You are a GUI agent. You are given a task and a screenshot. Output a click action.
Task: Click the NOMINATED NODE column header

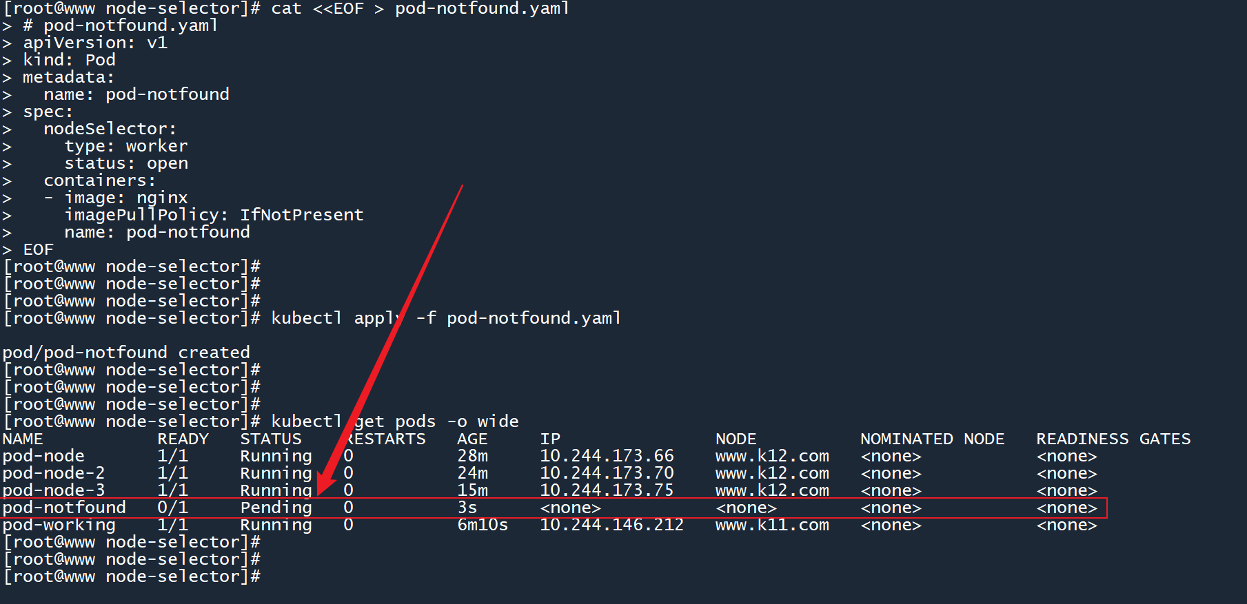click(x=932, y=439)
